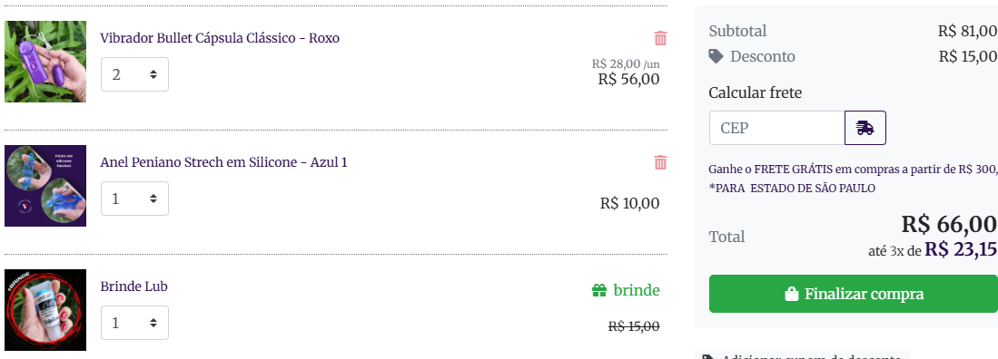Open Anel Peniano Strech em Silicone link

(223, 162)
